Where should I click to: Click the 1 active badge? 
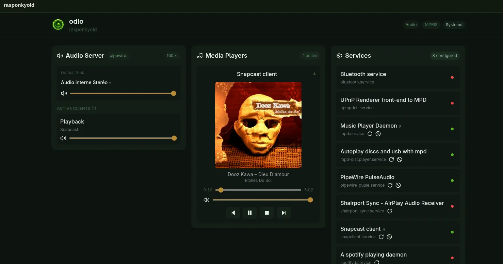tap(310, 56)
